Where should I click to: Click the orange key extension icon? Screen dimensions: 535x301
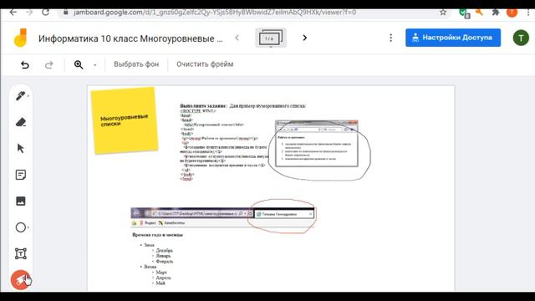(x=479, y=13)
